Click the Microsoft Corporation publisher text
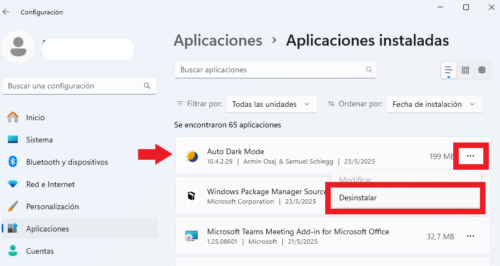 tap(241, 201)
